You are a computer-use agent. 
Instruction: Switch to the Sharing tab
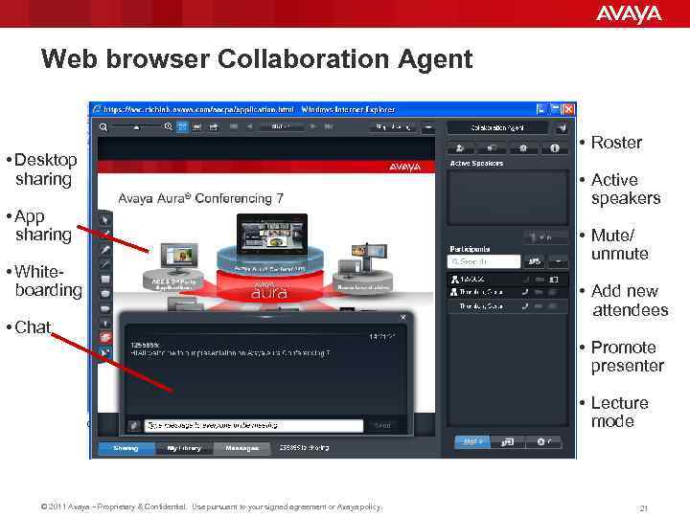pyautogui.click(x=126, y=448)
